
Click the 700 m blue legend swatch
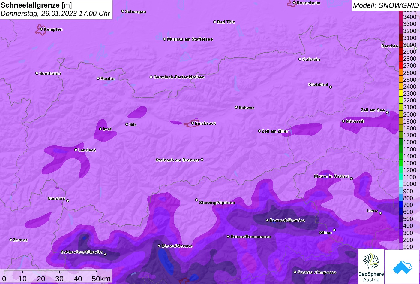click(401, 205)
